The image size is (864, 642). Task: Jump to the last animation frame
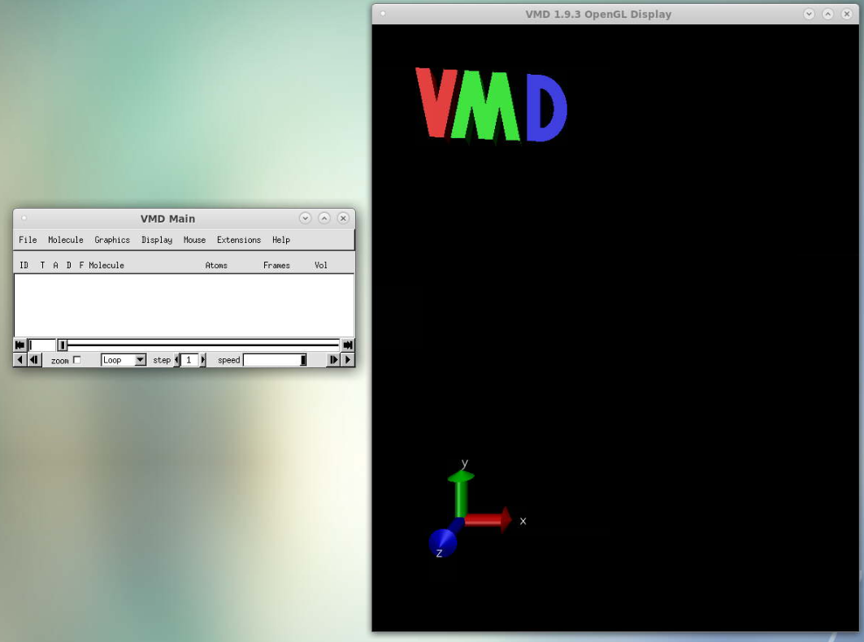click(x=348, y=345)
